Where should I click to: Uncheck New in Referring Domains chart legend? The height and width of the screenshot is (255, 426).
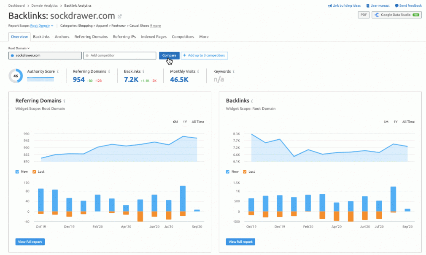click(17, 172)
